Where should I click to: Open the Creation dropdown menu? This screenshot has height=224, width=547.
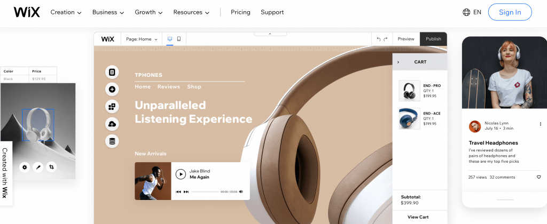pyautogui.click(x=66, y=12)
